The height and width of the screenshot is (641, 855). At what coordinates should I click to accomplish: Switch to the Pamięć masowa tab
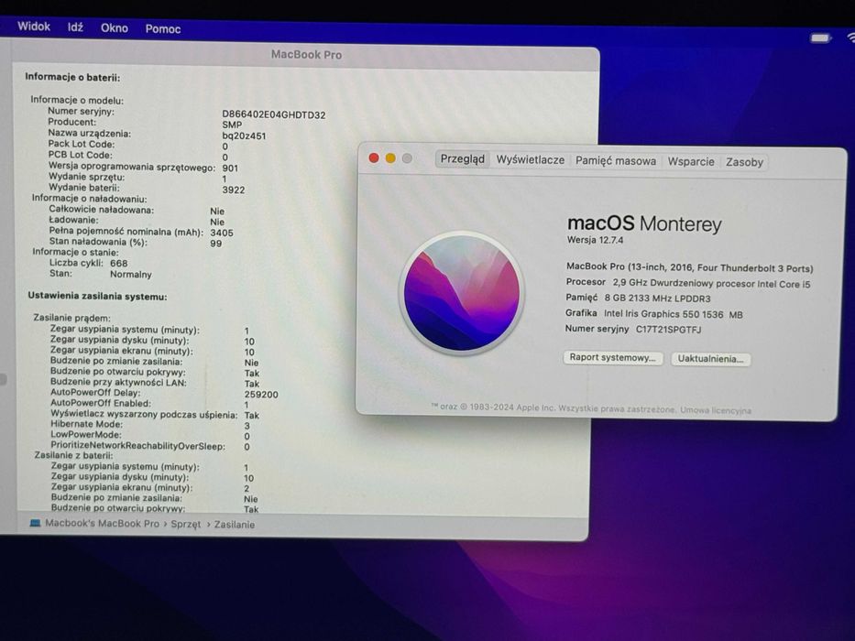[616, 161]
